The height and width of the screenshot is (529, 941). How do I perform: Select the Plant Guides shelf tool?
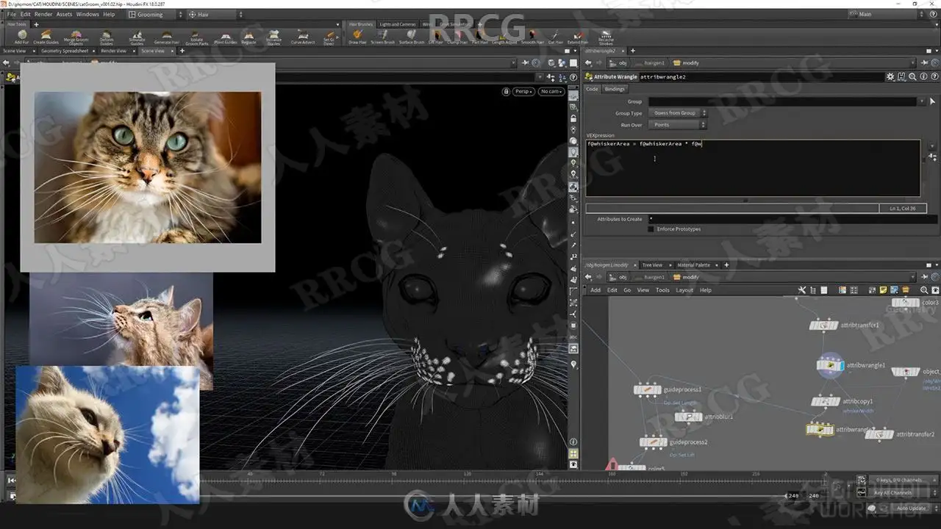tap(225, 37)
